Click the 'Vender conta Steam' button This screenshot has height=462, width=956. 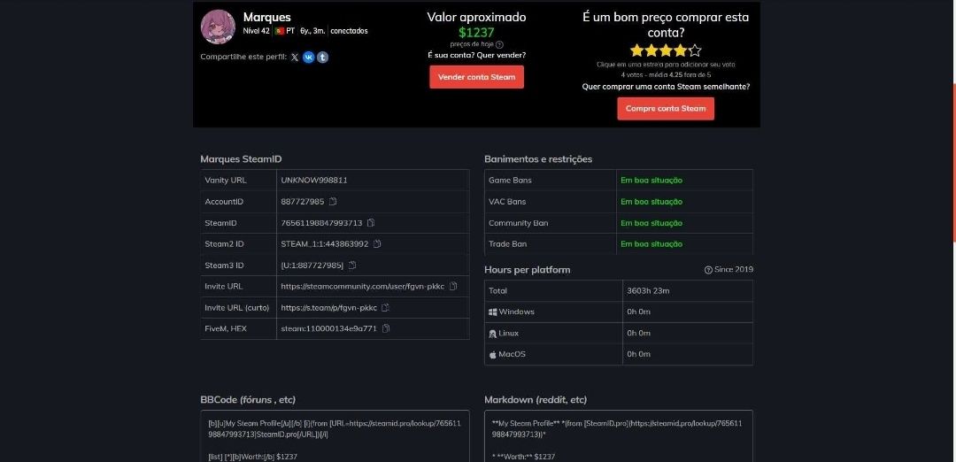[477, 77]
